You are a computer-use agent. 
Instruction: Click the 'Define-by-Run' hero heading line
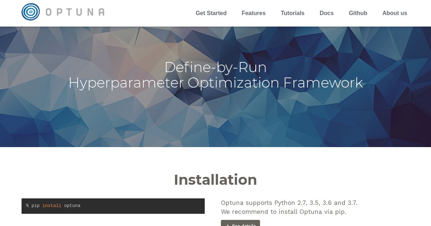click(215, 67)
